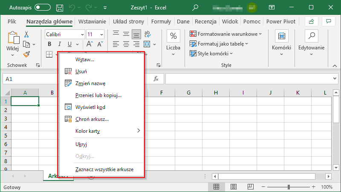
Task: Align cell content to middle
Action: (126, 34)
